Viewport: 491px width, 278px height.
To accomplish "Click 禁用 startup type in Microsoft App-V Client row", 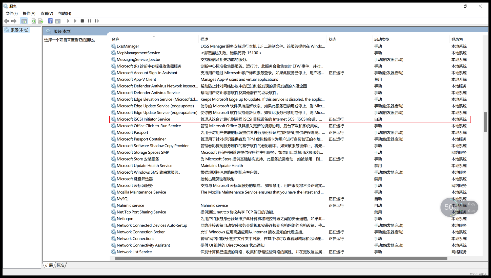I will pos(378,79).
